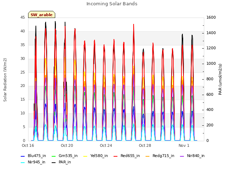225x169 pixels.
Task: Click the PAR_in legend color swatch
Action: pos(53,163)
